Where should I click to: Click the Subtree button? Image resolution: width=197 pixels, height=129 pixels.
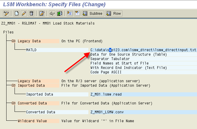tap(93, 13)
